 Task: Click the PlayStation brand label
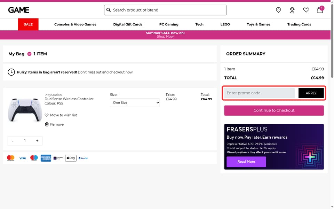coord(53,95)
